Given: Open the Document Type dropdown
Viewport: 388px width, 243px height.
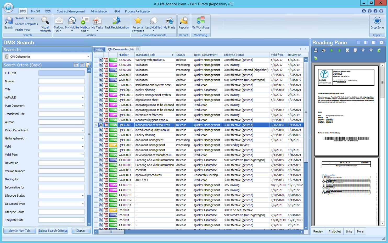Looking at the screenshot, I should click(x=83, y=204).
